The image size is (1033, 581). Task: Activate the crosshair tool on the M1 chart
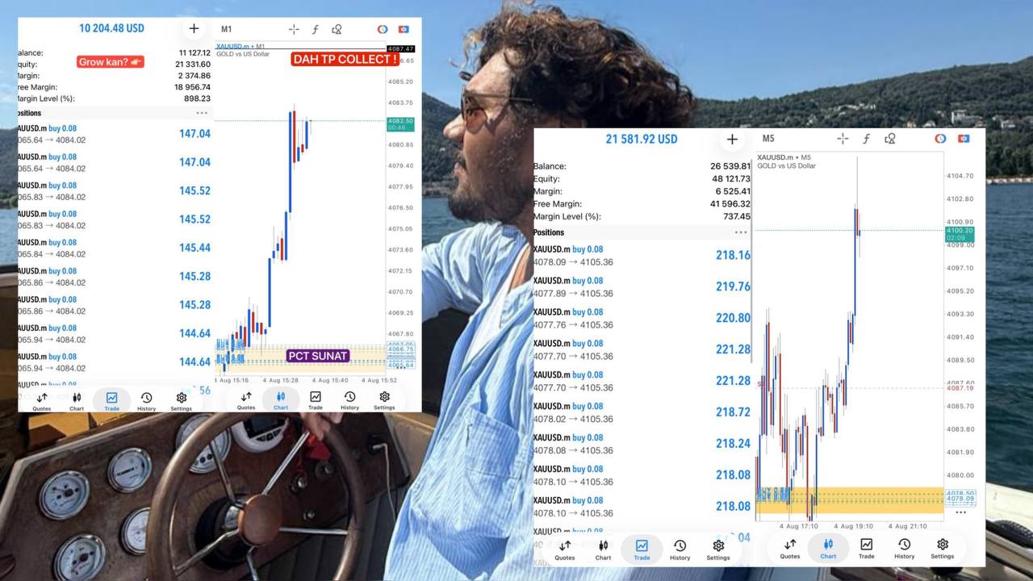point(294,29)
